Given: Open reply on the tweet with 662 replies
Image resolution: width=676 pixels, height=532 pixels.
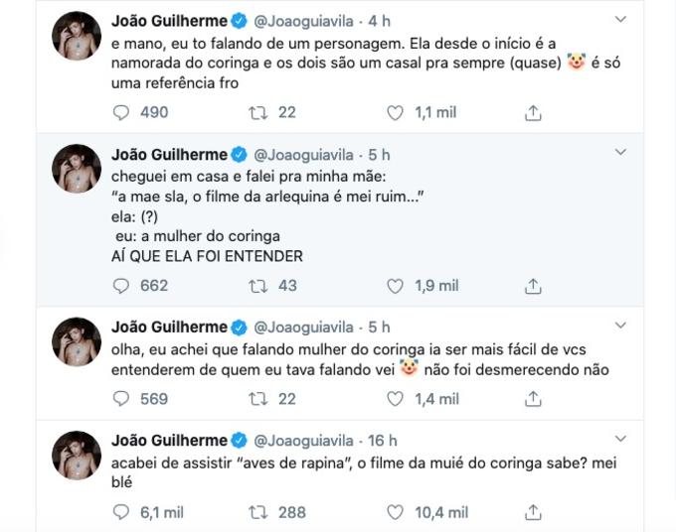Looking at the screenshot, I should (x=122, y=286).
